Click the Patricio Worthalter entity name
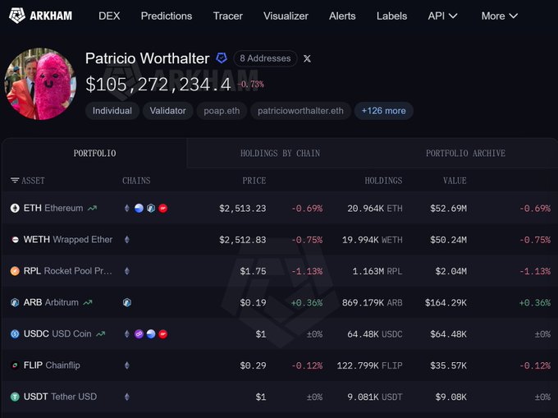 point(148,58)
